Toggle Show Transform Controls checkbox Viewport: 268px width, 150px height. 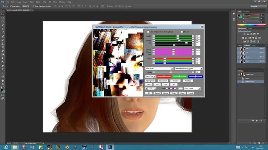point(33,6)
